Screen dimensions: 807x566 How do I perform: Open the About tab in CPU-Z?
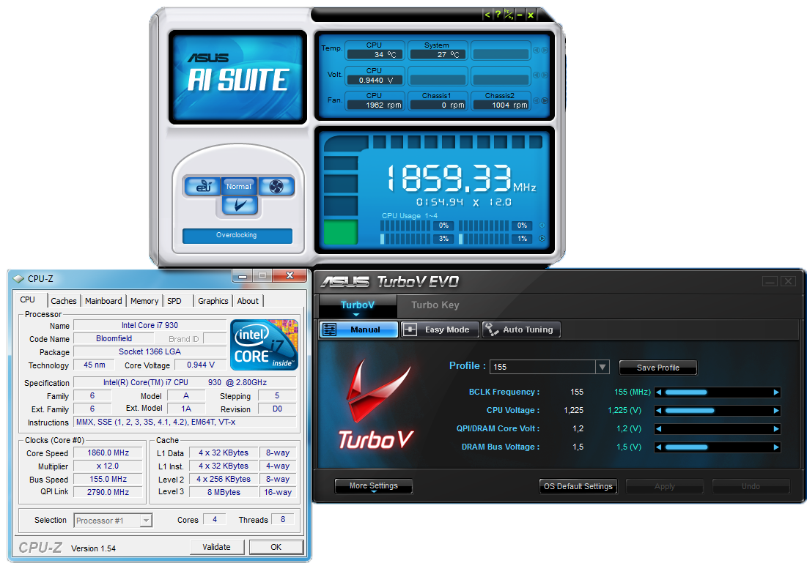coord(248,301)
